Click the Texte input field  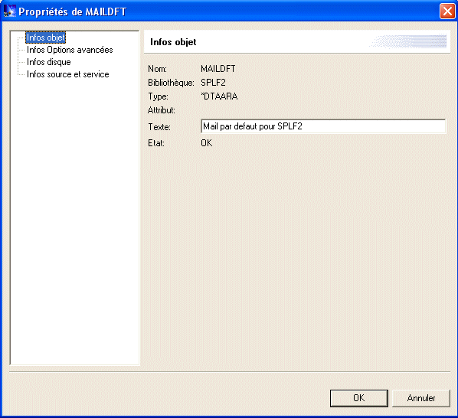(x=323, y=126)
